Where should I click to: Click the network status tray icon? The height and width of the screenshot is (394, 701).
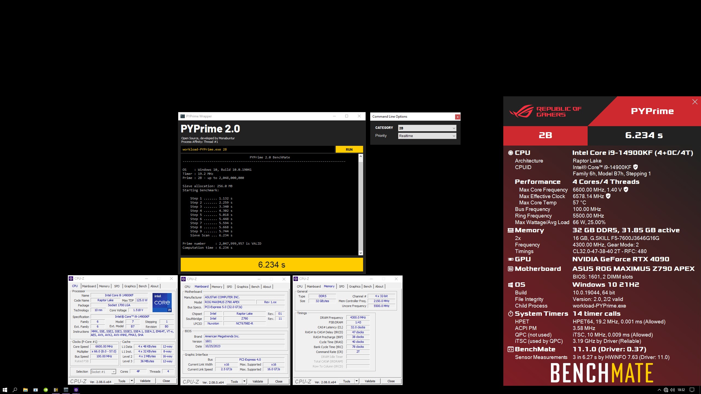[x=666, y=390]
